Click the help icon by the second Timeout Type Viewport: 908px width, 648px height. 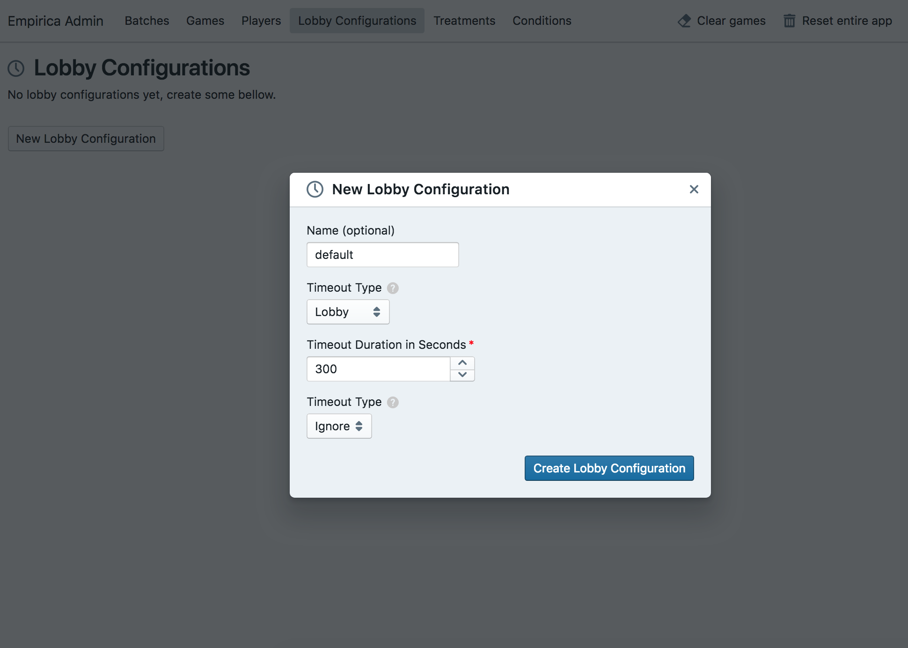tap(393, 402)
